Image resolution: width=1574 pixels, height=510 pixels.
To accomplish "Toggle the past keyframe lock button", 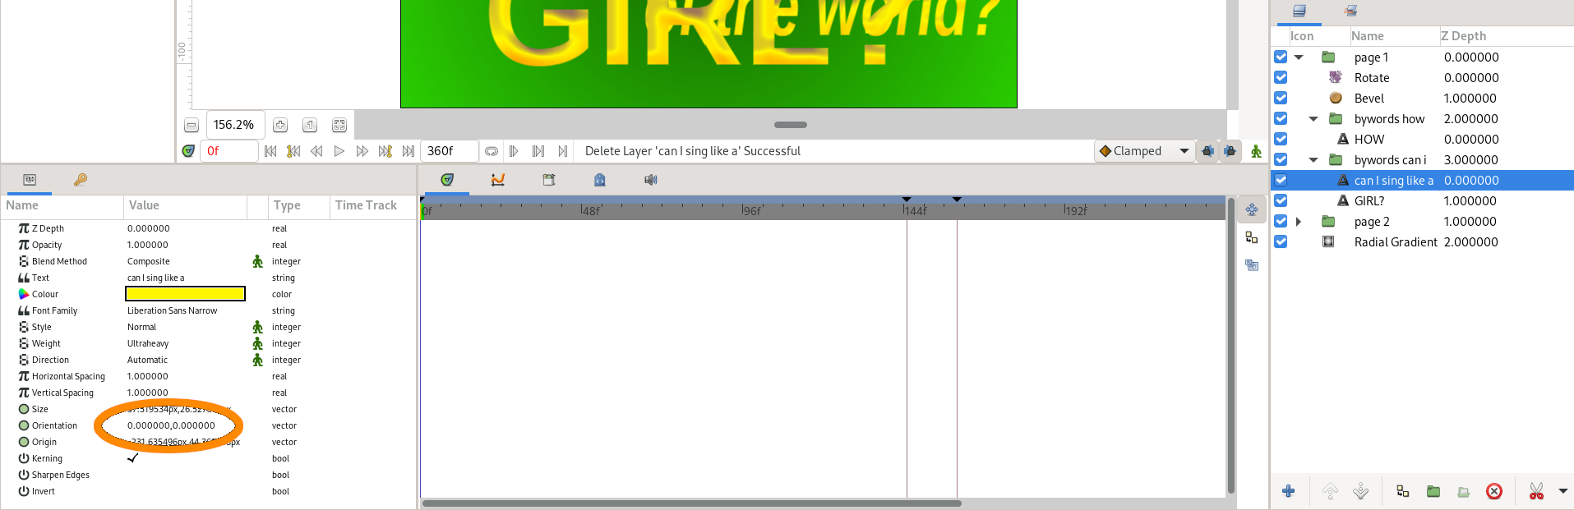I will [x=1207, y=151].
